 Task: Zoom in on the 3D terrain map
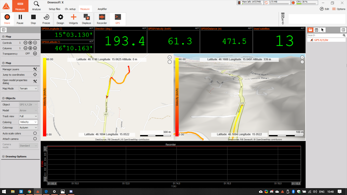(302, 58)
